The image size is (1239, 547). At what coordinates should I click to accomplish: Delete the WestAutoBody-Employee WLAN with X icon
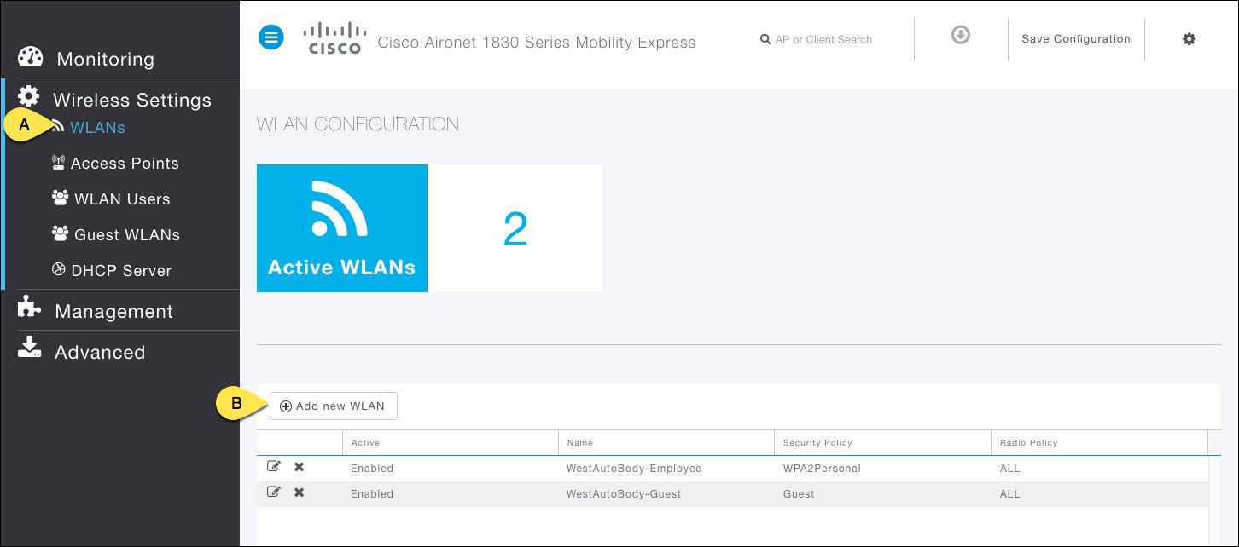point(298,466)
